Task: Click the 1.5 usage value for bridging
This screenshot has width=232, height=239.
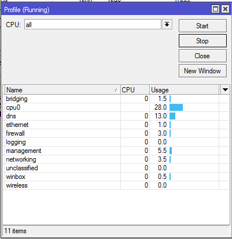Action: coord(162,99)
